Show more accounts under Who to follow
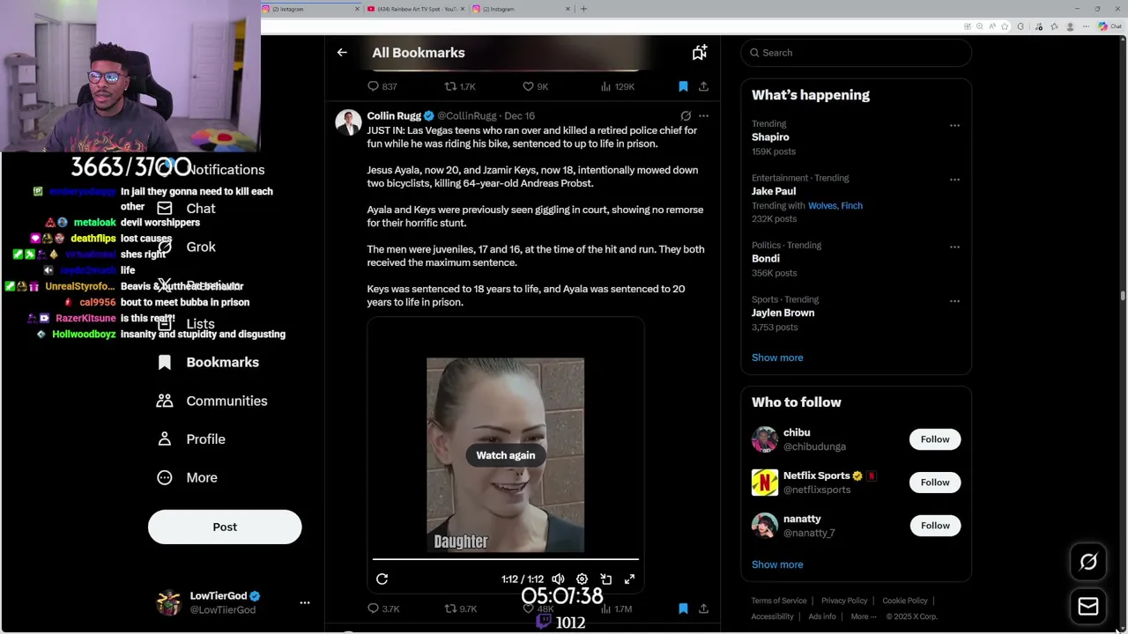The height and width of the screenshot is (634, 1128). [x=777, y=564]
